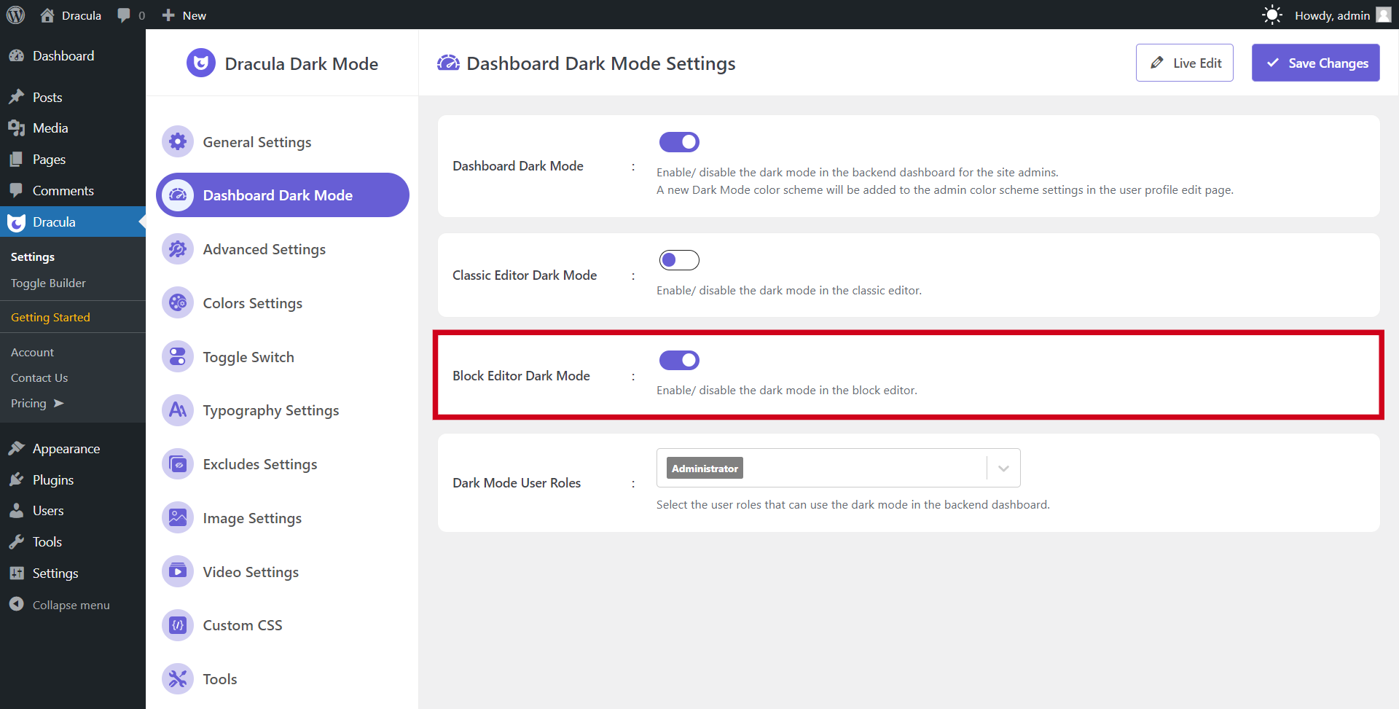
Task: Click the Pages icon in sidebar
Action: tap(16, 160)
